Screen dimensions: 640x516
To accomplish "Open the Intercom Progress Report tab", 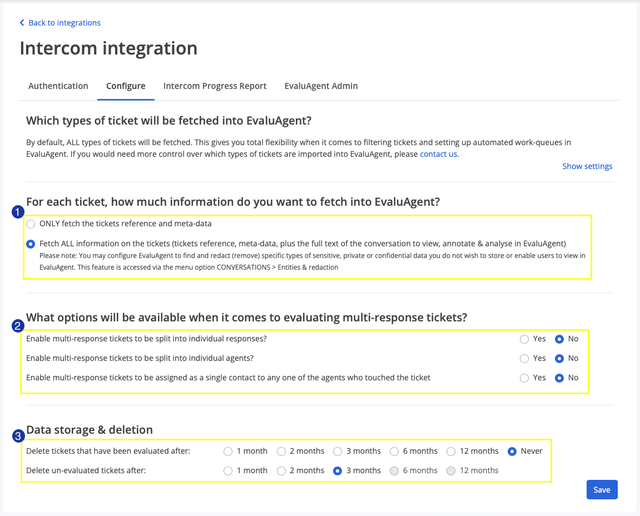I will (215, 86).
